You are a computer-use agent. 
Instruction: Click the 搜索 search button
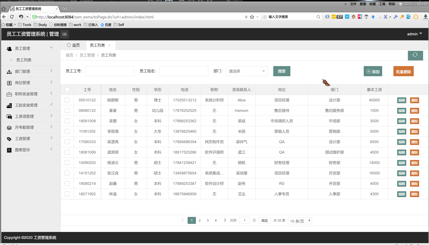(x=282, y=71)
